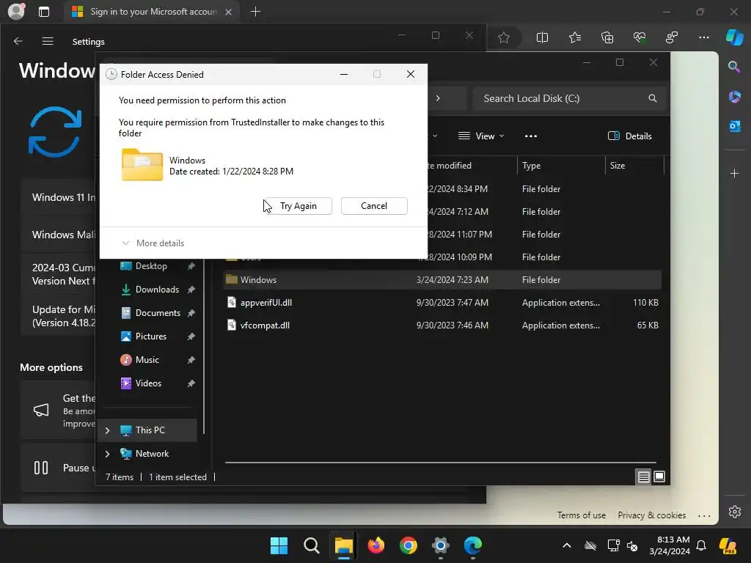Image resolution: width=751 pixels, height=563 pixels.
Task: Open a new Edge tab
Action: (x=255, y=12)
